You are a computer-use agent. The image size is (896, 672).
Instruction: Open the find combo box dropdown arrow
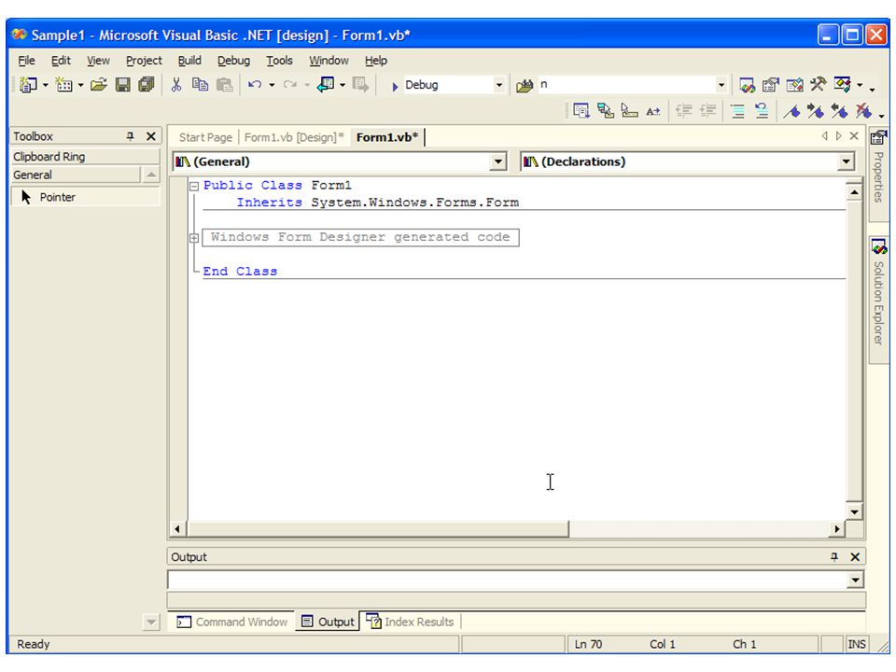click(721, 85)
